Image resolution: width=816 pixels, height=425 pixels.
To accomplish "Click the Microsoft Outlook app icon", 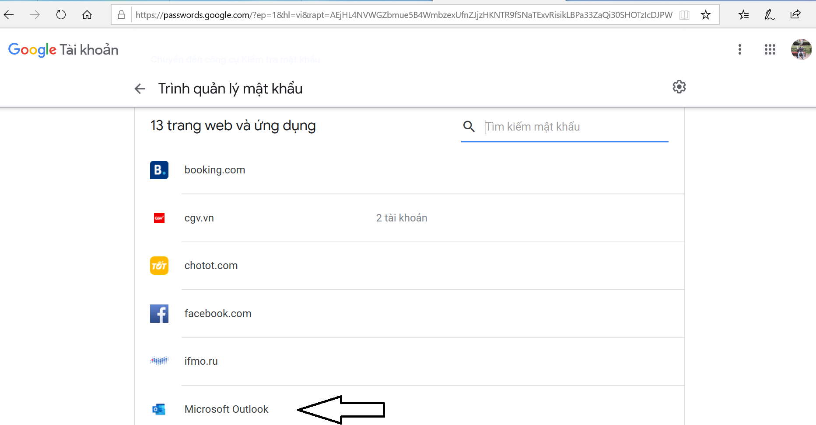I will coord(159,409).
